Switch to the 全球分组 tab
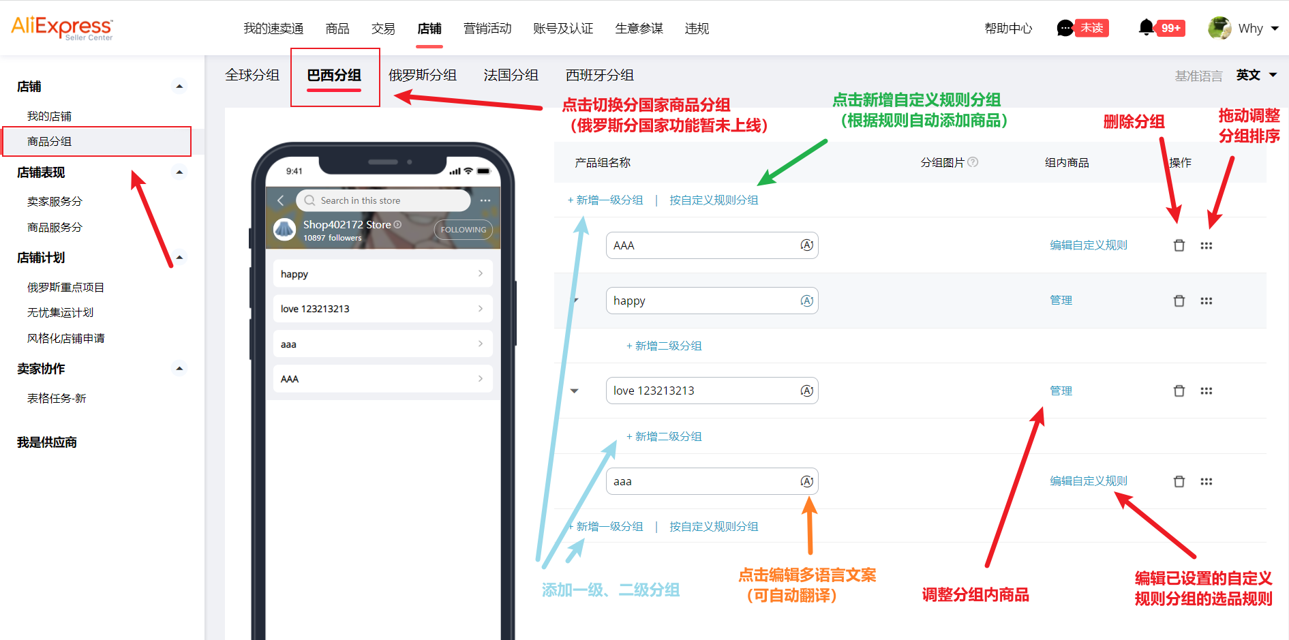This screenshot has width=1289, height=640. coord(252,75)
